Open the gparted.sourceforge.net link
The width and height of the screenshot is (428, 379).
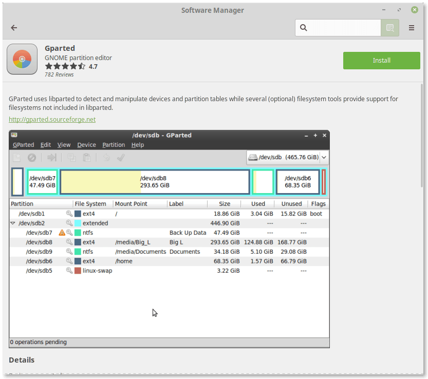pyautogui.click(x=52, y=119)
